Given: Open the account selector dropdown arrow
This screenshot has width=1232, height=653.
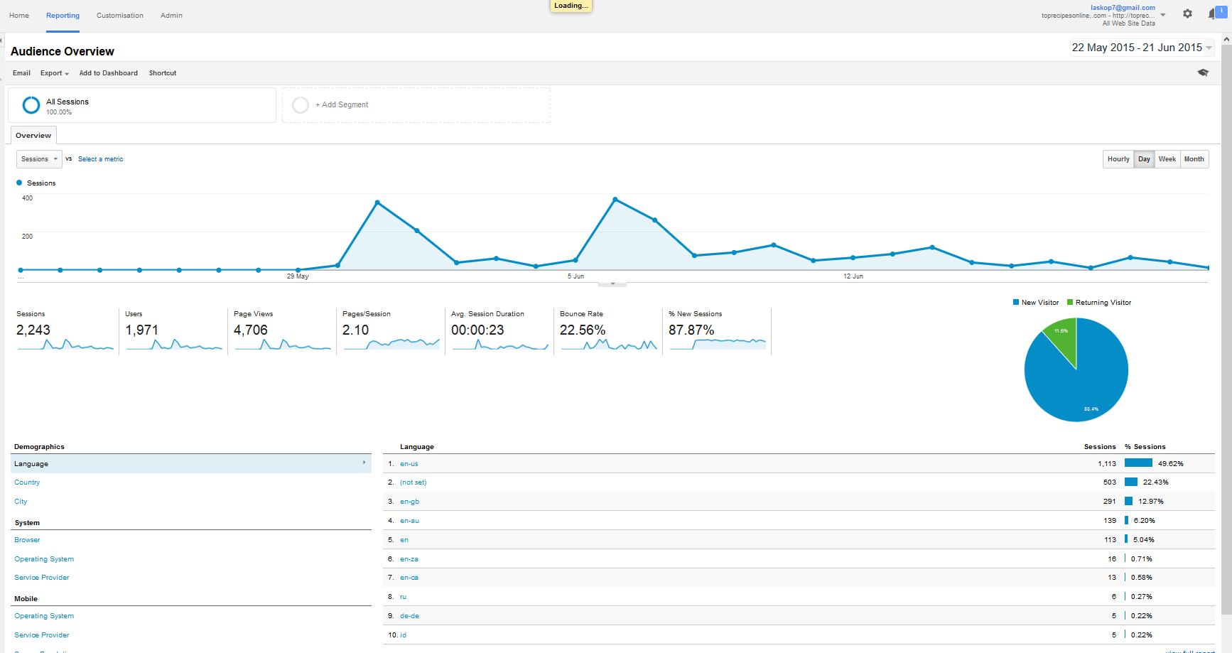Looking at the screenshot, I should 1163,15.
